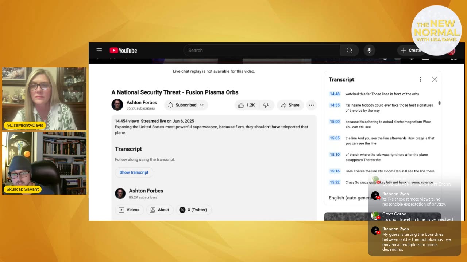This screenshot has height=262, width=467.
Task: Click the YouTube Search input field
Action: [262, 50]
